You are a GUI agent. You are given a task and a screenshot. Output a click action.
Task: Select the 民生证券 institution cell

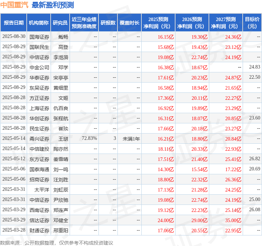[39, 129]
